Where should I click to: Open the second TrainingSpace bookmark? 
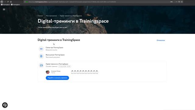(x=16, y=5)
